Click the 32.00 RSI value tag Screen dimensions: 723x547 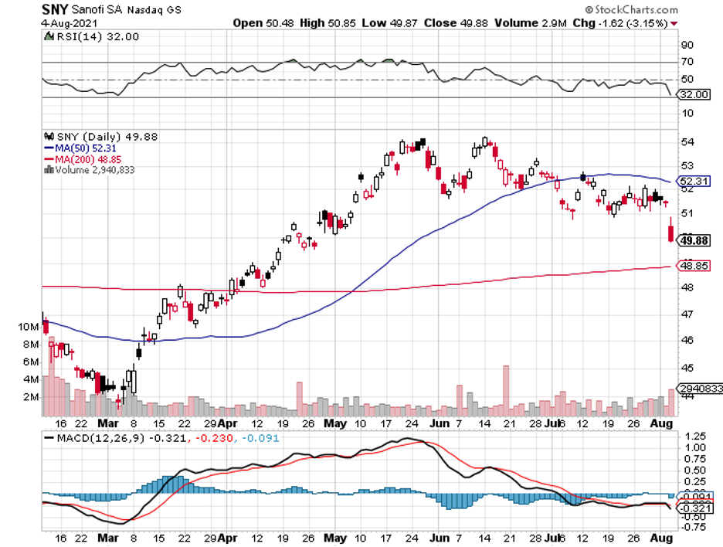694,94
